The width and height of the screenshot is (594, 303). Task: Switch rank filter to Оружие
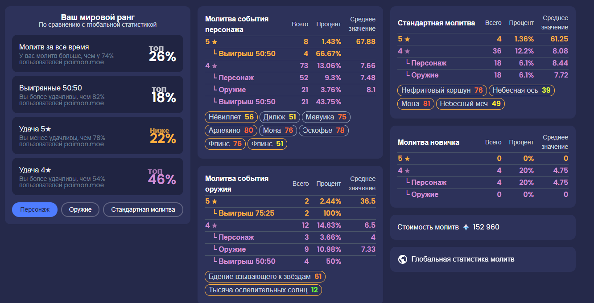[80, 209]
